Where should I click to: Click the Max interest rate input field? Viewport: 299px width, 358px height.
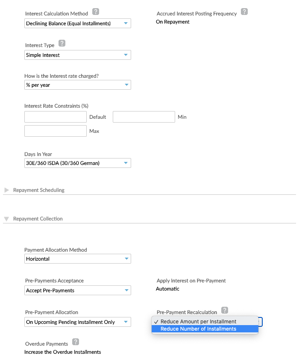(55, 131)
